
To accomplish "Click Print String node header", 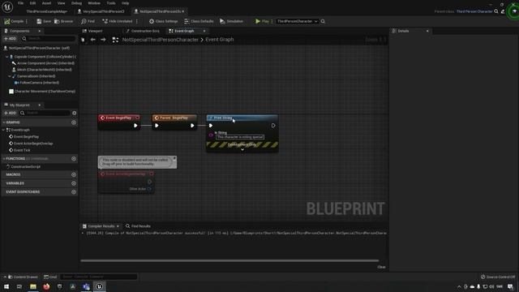I will 242,118.
